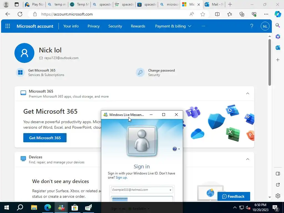Viewport: 284px width, 213px height.
Task: Click the Messenger password field
Action: (142, 199)
